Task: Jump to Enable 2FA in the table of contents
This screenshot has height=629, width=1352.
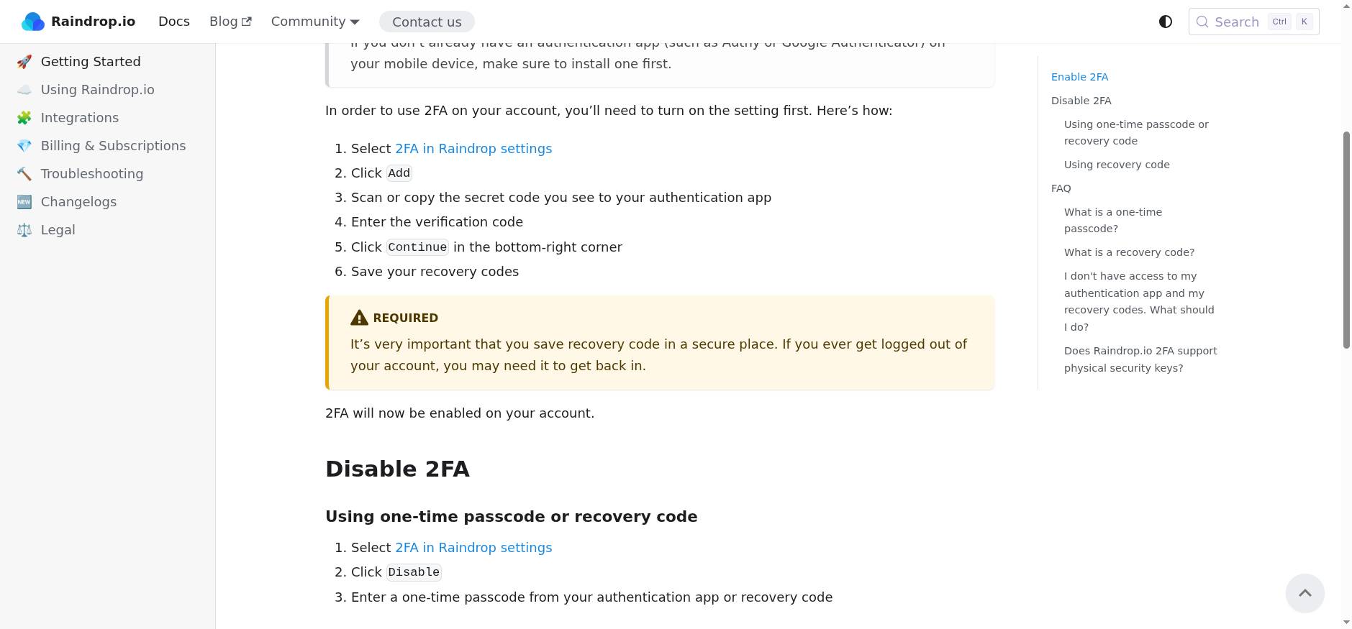Action: coord(1079,77)
